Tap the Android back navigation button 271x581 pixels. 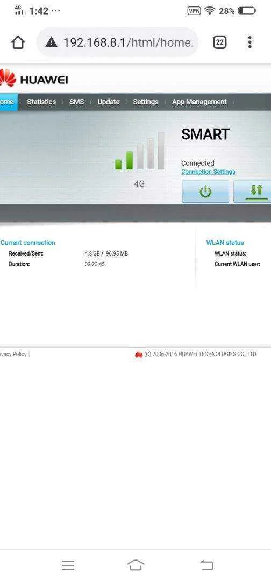[x=206, y=565]
